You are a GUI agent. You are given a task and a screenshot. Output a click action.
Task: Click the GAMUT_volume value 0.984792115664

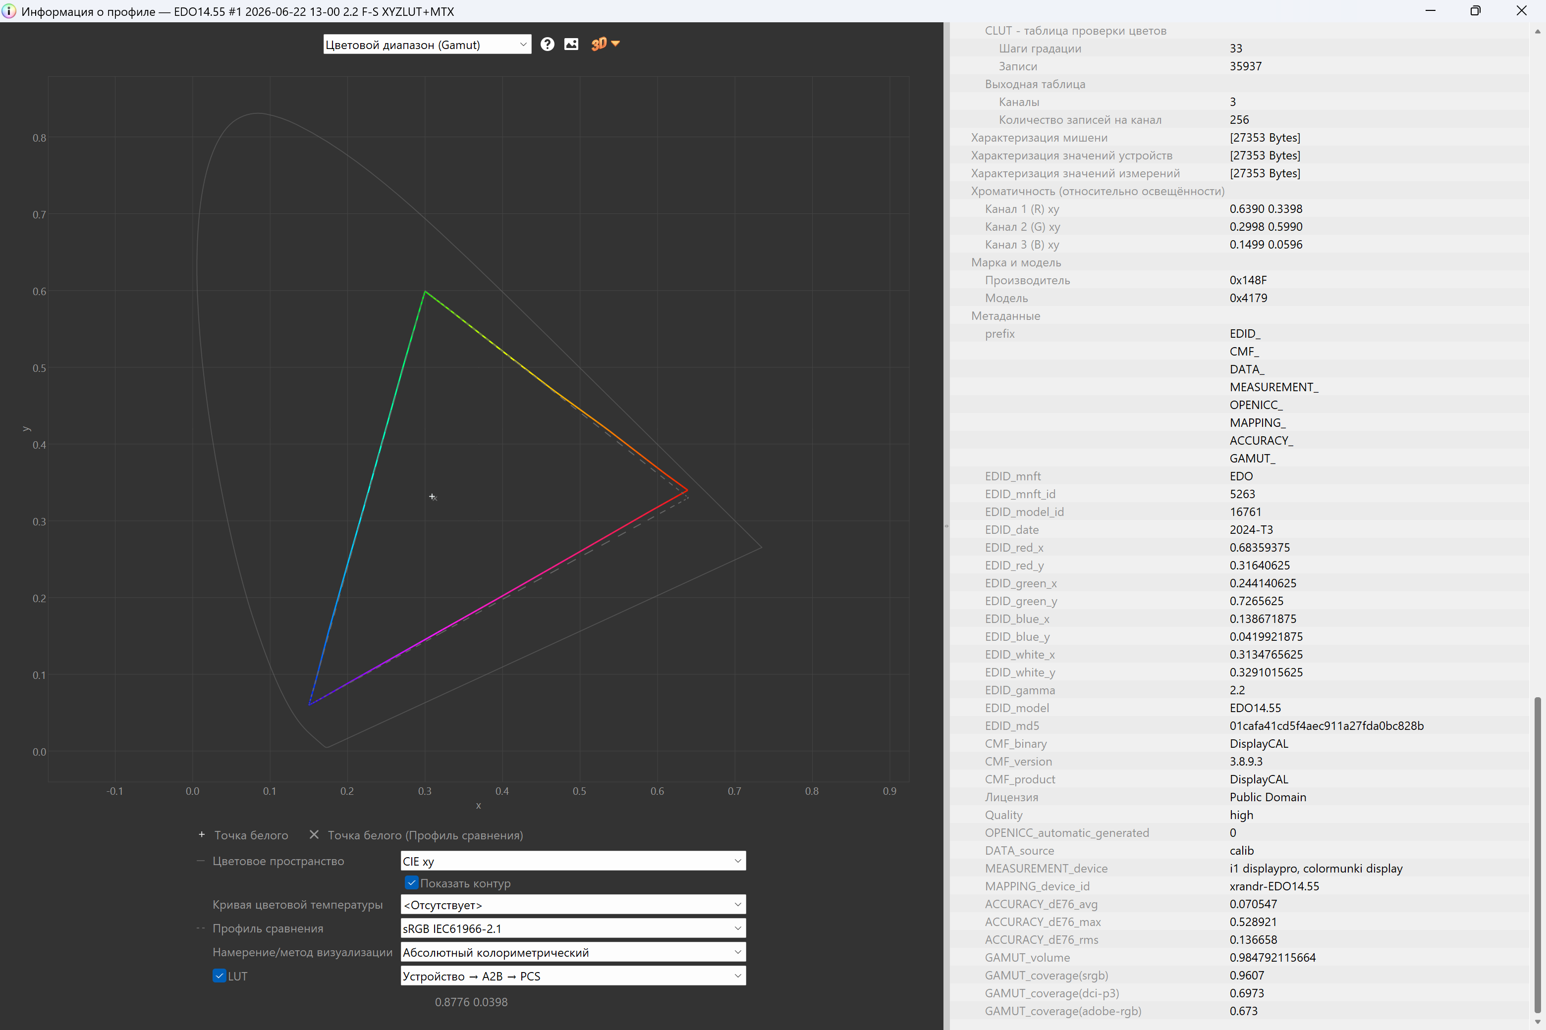pyautogui.click(x=1272, y=958)
